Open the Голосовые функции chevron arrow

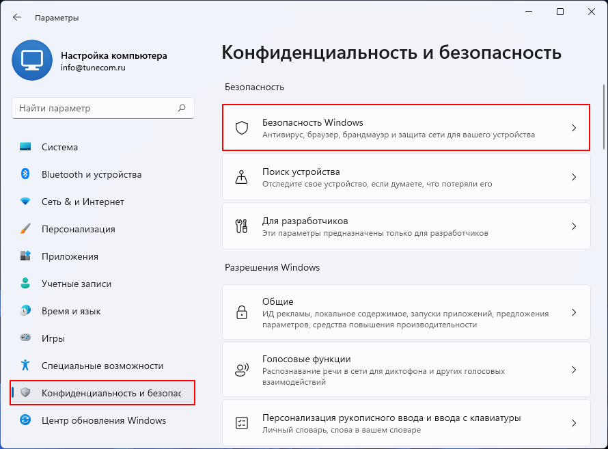click(x=574, y=370)
